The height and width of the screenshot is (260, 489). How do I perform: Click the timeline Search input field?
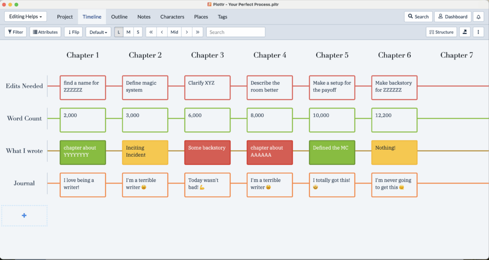pyautogui.click(x=236, y=32)
